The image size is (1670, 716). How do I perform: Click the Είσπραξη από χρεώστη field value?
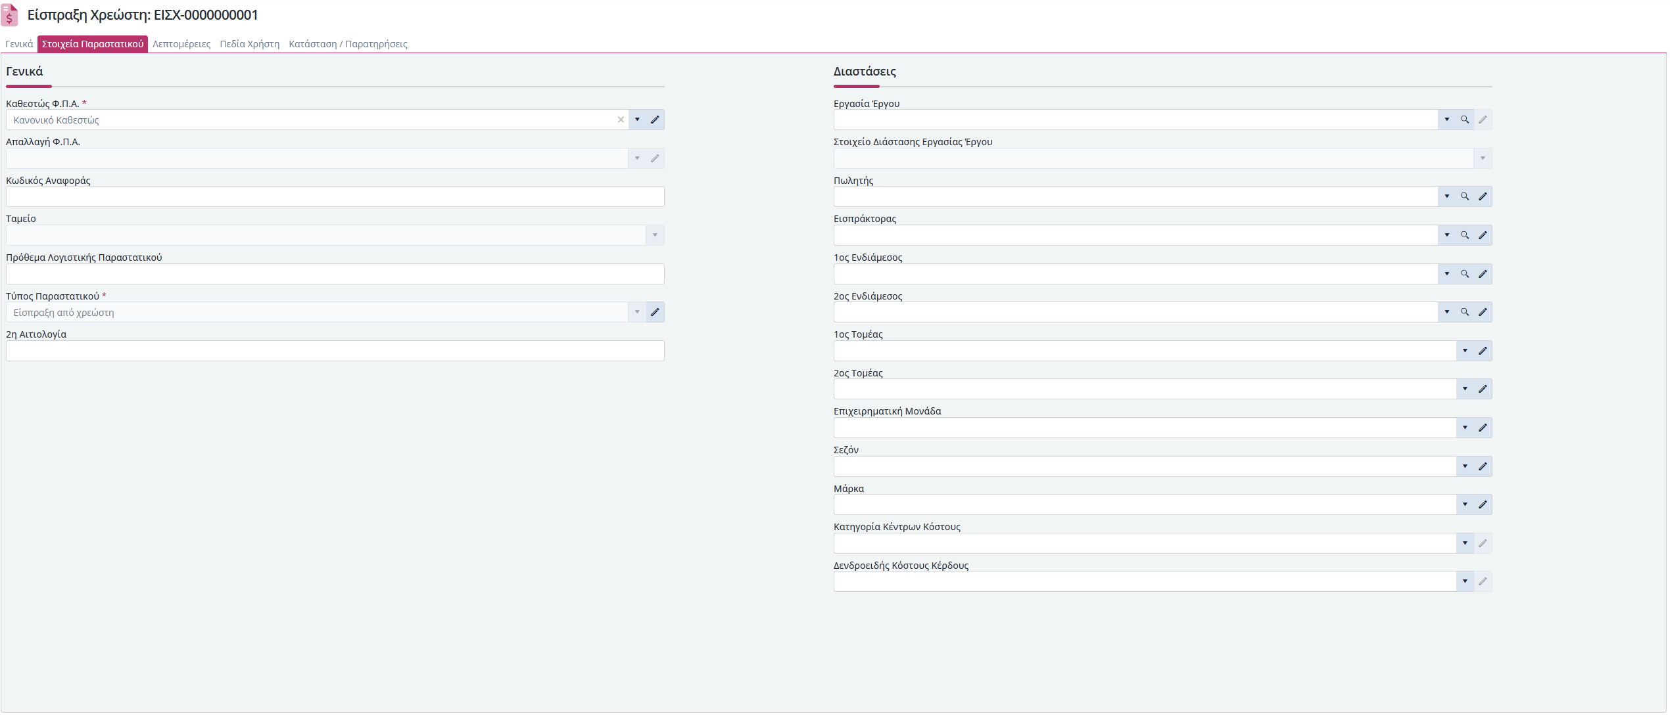pyautogui.click(x=318, y=312)
